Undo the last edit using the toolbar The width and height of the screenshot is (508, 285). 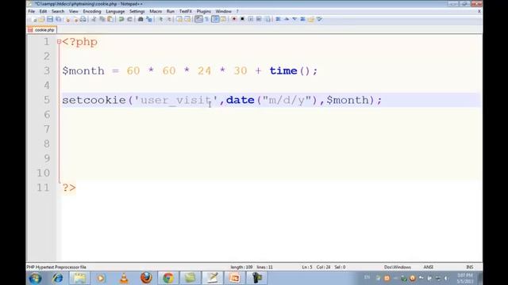pos(121,19)
